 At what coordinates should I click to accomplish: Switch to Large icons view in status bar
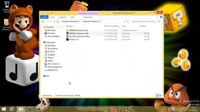(161, 96)
